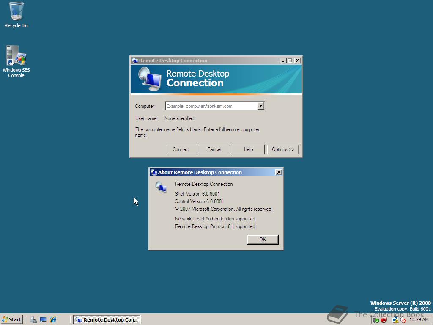Click the 'computer name field is blank' message

[x=197, y=132]
